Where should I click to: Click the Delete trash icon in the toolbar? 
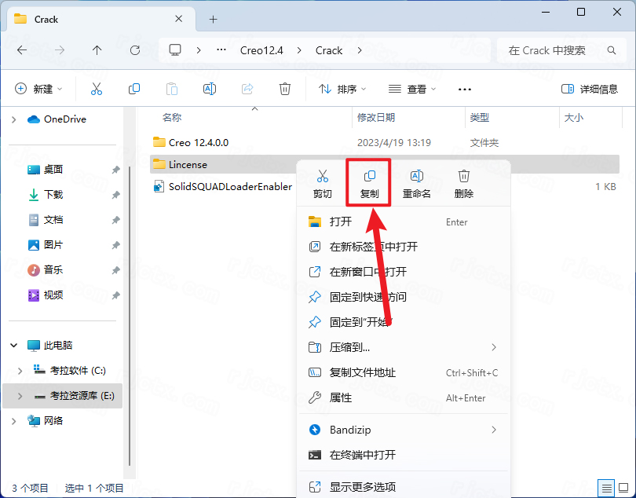point(285,89)
